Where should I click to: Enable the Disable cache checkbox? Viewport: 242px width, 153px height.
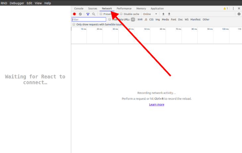click(121, 14)
